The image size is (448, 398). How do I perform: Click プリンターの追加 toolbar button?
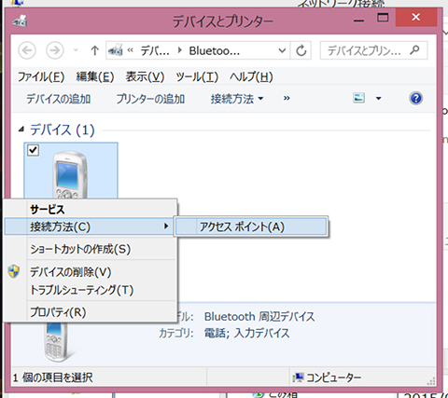click(150, 99)
